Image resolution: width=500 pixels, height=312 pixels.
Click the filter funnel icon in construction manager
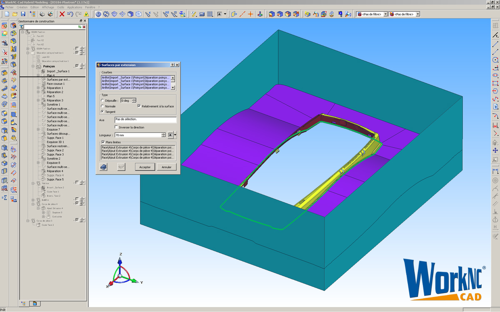pyautogui.click(x=22, y=27)
